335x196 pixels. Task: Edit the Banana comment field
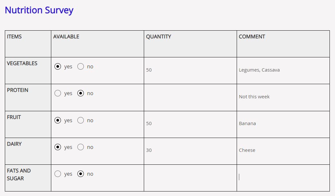pyautogui.click(x=283, y=123)
